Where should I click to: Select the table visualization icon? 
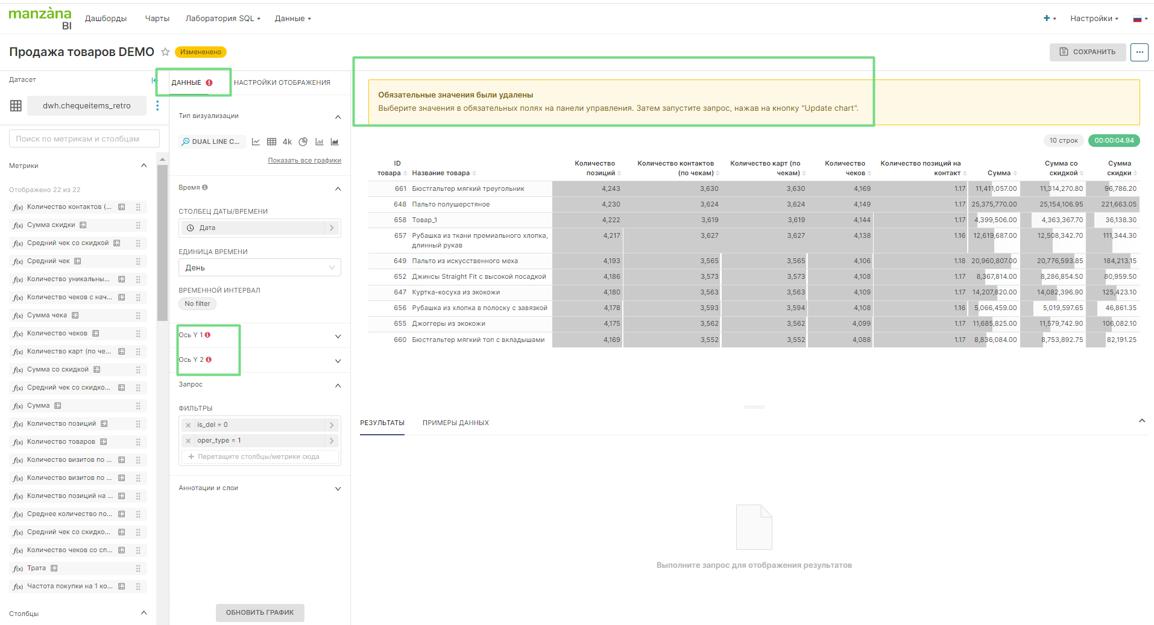point(271,142)
